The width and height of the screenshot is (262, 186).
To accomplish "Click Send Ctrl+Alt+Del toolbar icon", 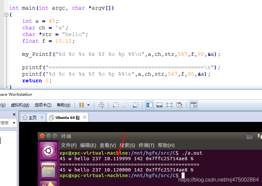I will click(101, 105).
